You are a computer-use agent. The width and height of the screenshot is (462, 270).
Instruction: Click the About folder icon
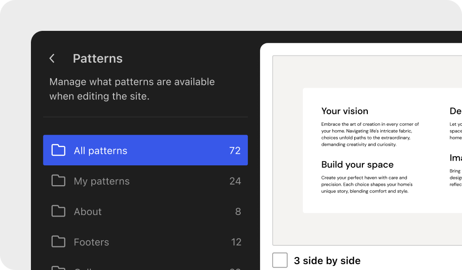pyautogui.click(x=58, y=211)
